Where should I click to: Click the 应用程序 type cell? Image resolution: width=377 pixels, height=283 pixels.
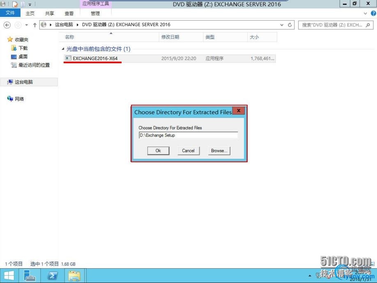tap(214, 58)
